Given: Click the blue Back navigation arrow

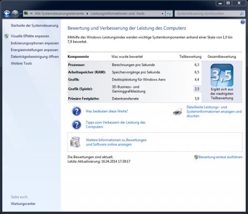Looking at the screenshot, I should [7, 14].
